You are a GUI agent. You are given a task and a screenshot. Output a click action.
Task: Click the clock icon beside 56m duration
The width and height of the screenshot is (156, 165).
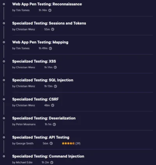click(x=51, y=144)
